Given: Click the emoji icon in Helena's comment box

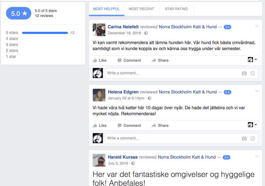Looking at the screenshot, I should (253, 138).
